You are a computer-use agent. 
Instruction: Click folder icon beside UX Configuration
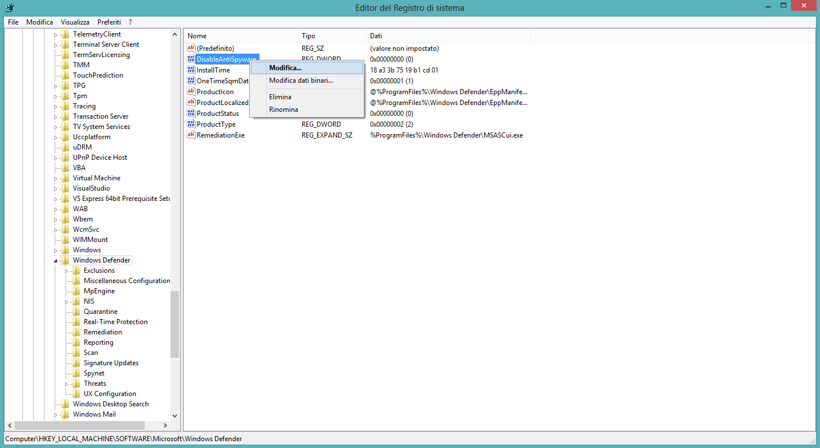[76, 394]
